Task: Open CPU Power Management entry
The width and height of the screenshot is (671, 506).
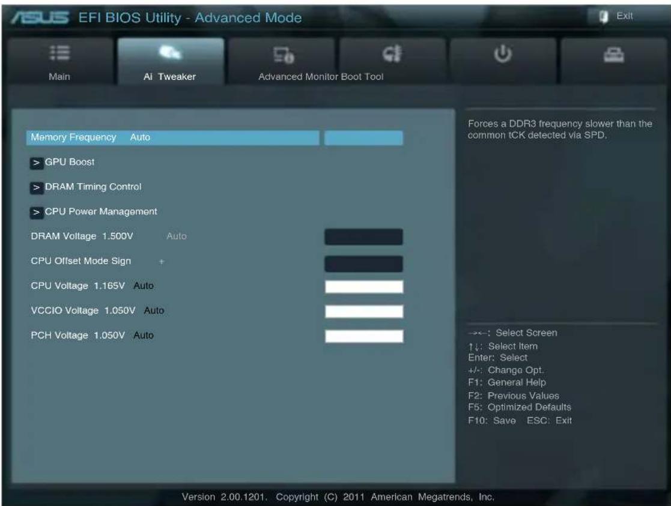Action: (101, 212)
